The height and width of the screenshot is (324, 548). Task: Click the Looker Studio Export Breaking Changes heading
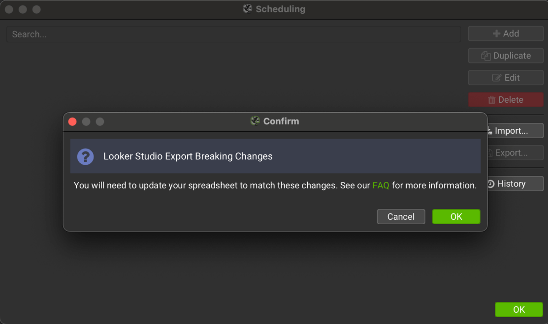[x=188, y=156]
